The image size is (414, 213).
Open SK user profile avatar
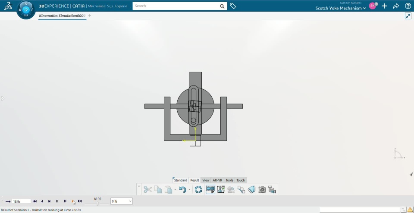click(373, 6)
